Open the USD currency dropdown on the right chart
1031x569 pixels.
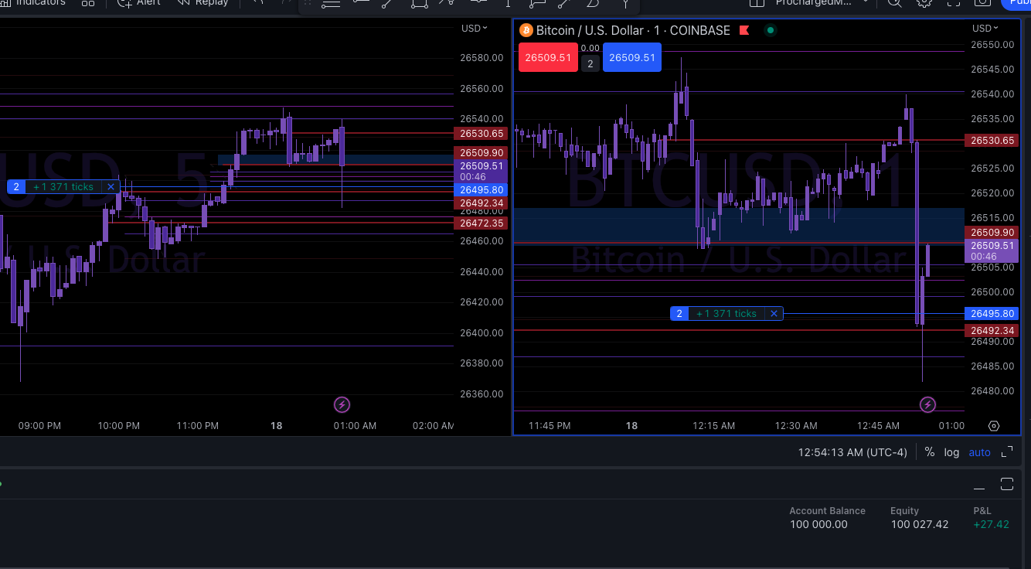coord(984,28)
